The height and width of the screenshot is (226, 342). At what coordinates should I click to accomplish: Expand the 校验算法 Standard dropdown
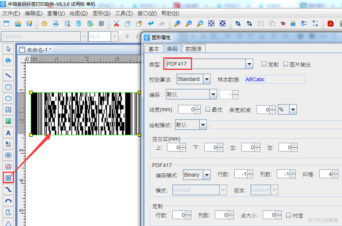(x=207, y=79)
